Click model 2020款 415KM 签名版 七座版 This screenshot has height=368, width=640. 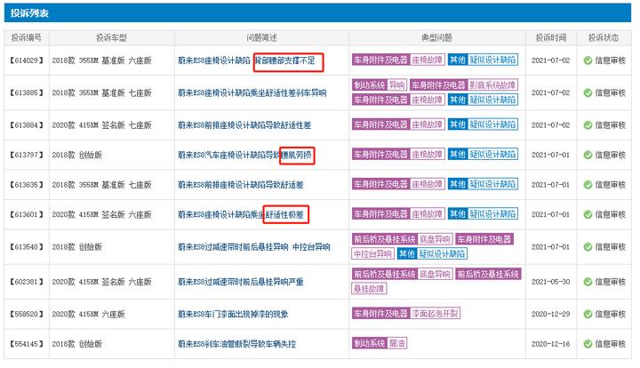click(x=101, y=124)
